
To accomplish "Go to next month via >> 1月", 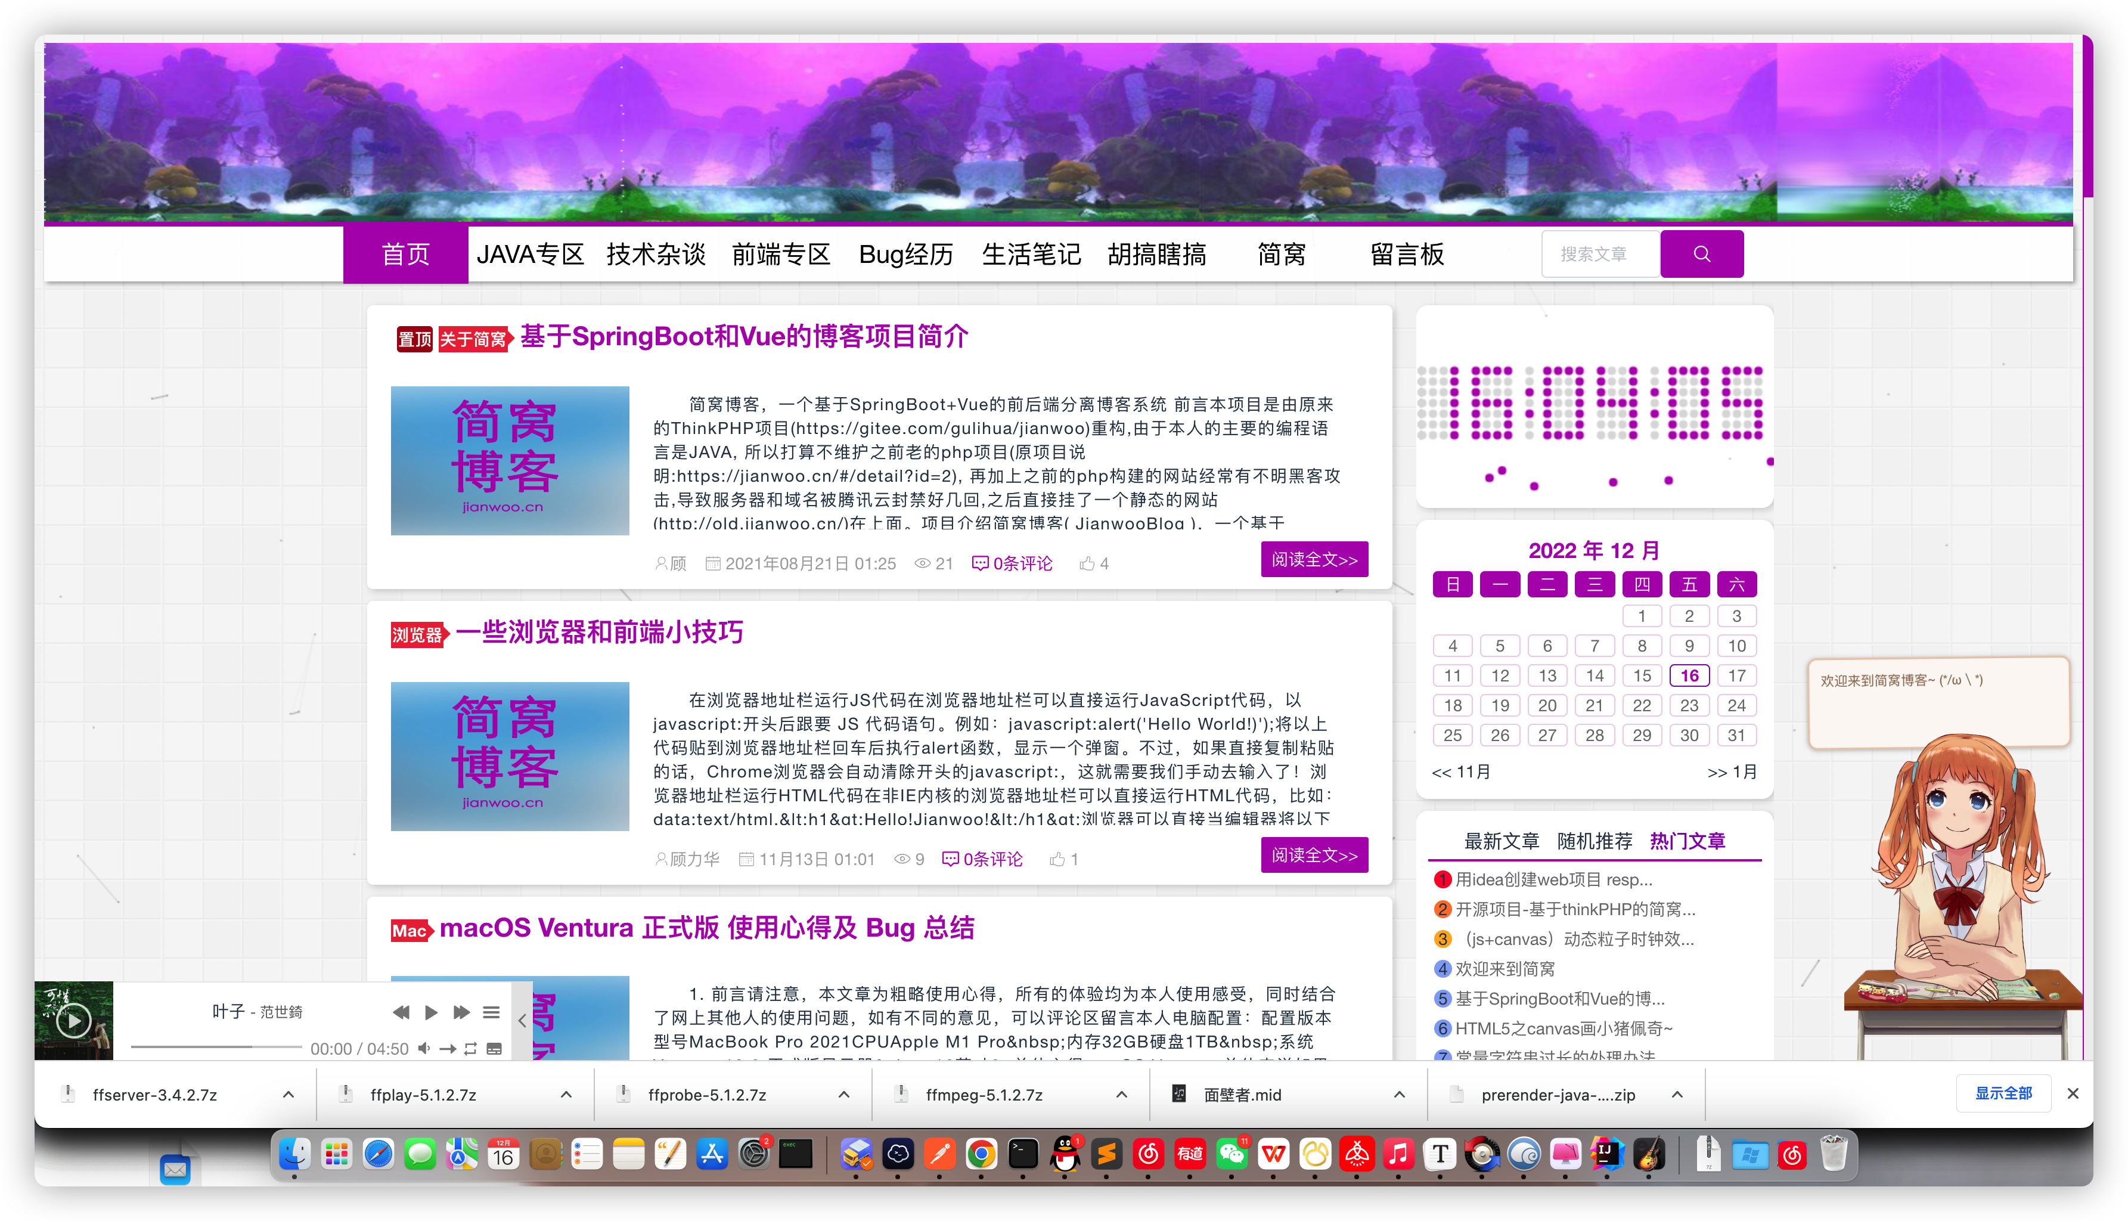I will (1732, 771).
